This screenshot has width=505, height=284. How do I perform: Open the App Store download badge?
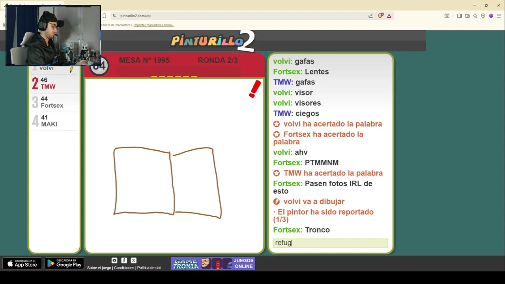click(x=22, y=263)
